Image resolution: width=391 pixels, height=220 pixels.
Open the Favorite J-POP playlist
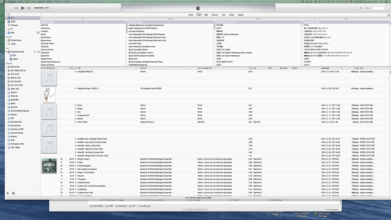click(17, 129)
